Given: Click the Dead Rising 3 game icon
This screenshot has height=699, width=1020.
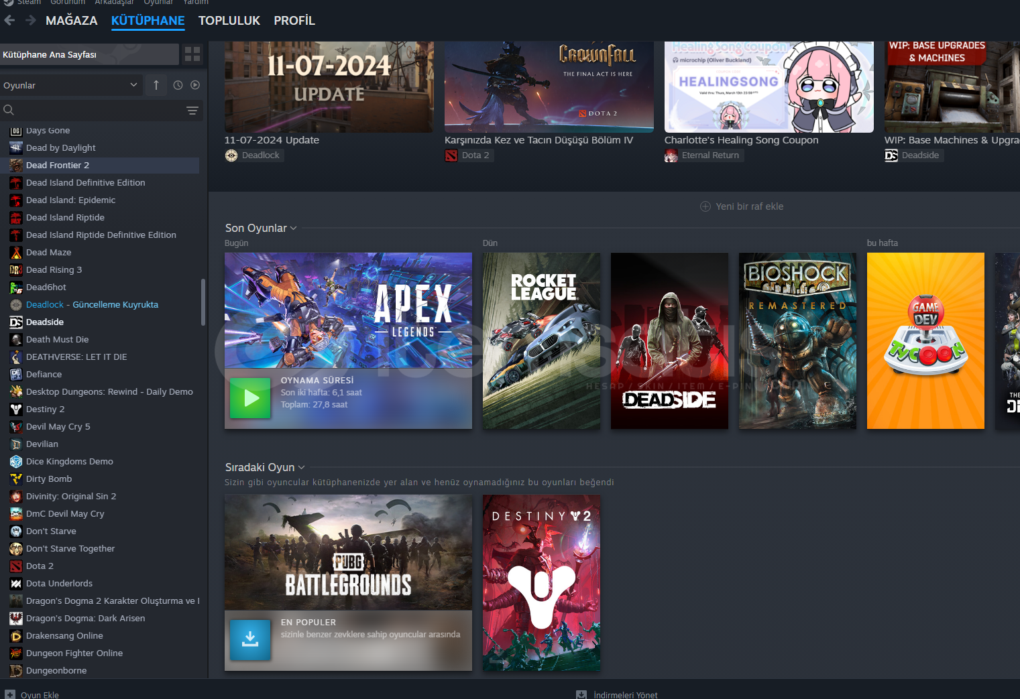Looking at the screenshot, I should coord(16,270).
